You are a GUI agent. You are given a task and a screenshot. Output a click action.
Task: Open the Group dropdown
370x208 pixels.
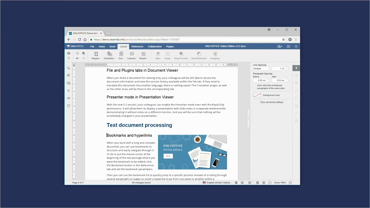(168, 56)
